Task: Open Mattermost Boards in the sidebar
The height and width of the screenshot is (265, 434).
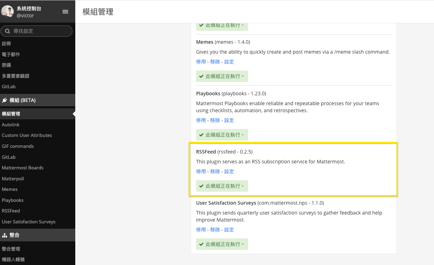Action: coord(23,168)
